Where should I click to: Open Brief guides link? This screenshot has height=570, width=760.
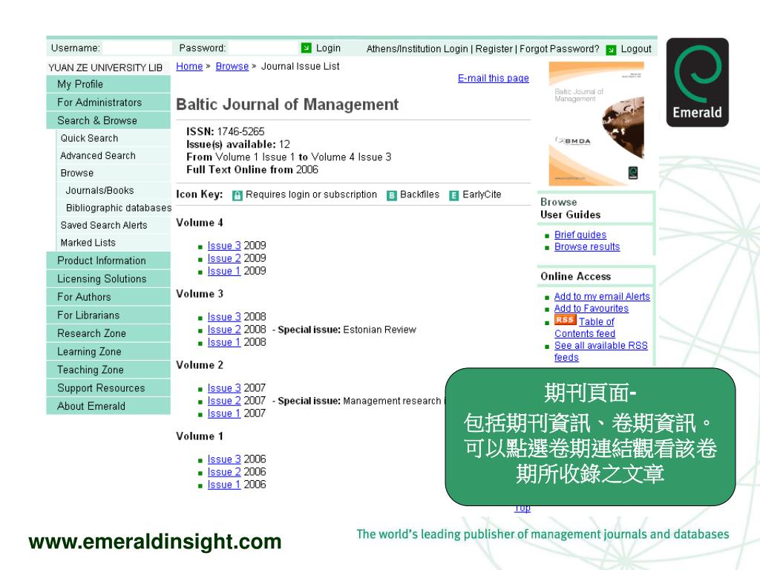580,235
